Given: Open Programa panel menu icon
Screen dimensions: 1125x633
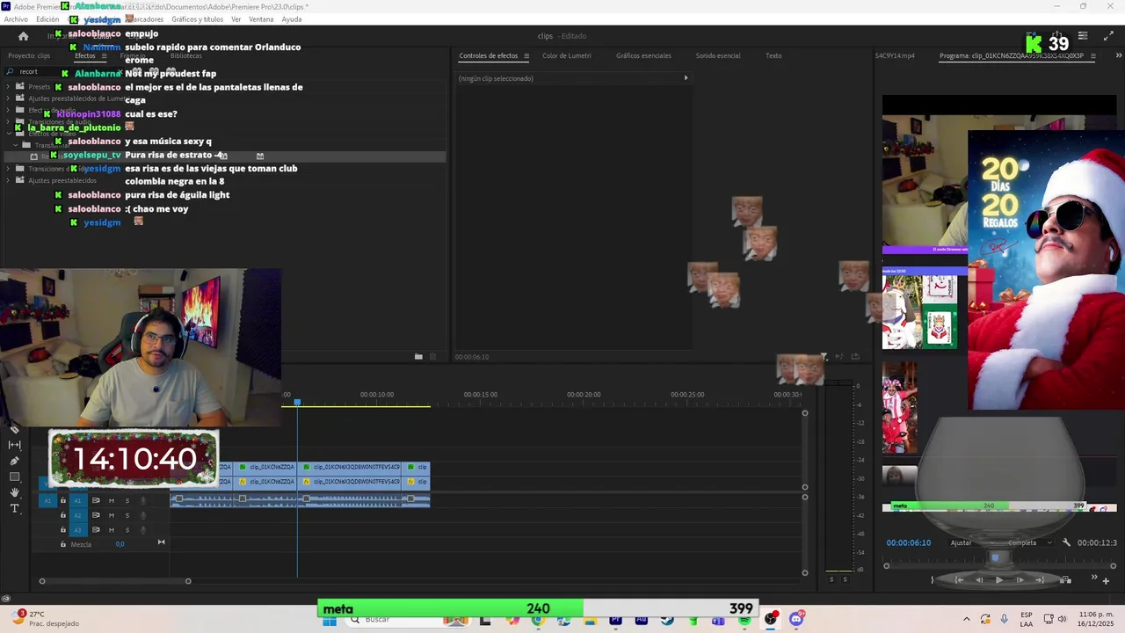Looking at the screenshot, I should click(x=1092, y=55).
